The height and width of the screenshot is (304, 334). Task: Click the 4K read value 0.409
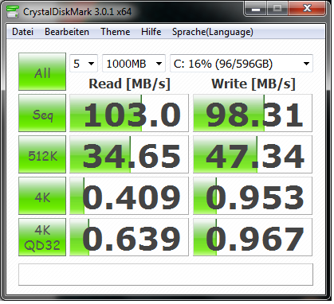tap(129, 196)
